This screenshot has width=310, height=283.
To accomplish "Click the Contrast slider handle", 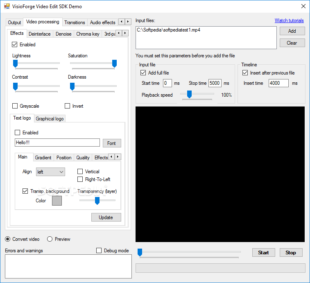I will [x=16, y=87].
